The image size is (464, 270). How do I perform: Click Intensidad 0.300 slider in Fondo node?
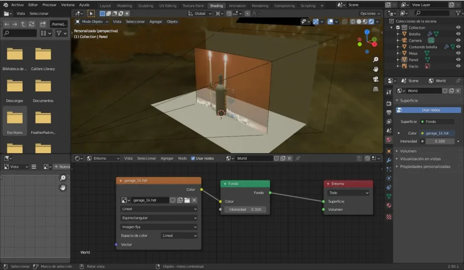click(245, 209)
